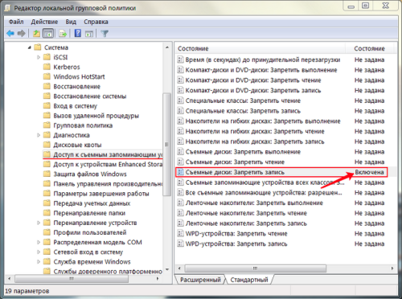Click the policy list horizontal scrollbar

pyautogui.click(x=285, y=268)
